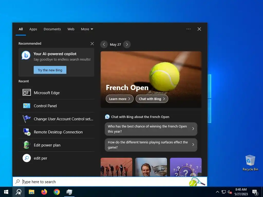Select the 'edit per' recent search
Image resolution: width=263 pixels, height=197 pixels.
coord(56,158)
